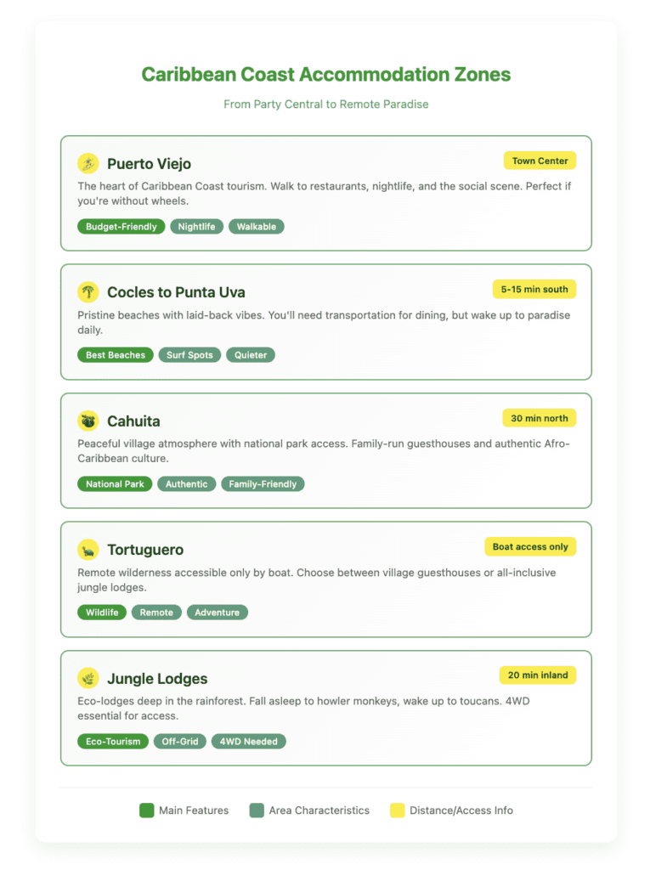Click the 20 min inland badge

tap(537, 675)
